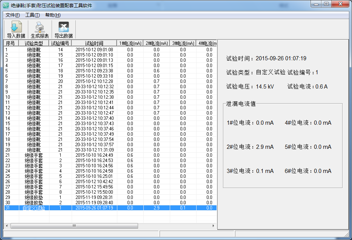Click the 2#电流(mA) column header

click(157, 43)
